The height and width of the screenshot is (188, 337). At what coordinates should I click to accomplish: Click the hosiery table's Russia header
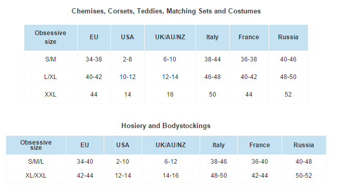304,145
